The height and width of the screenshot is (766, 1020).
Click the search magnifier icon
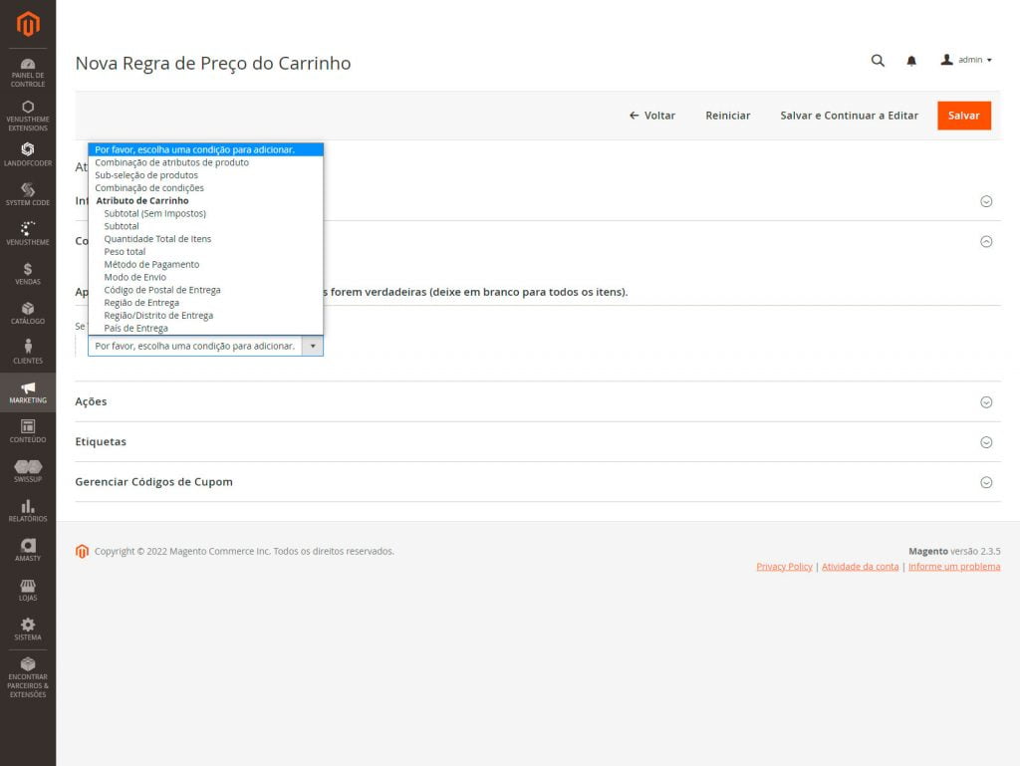coord(878,61)
